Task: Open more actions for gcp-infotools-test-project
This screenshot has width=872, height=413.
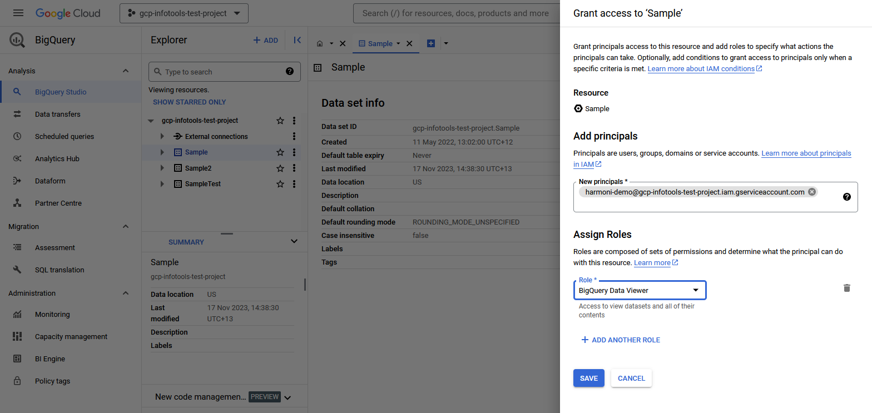Action: 294,121
